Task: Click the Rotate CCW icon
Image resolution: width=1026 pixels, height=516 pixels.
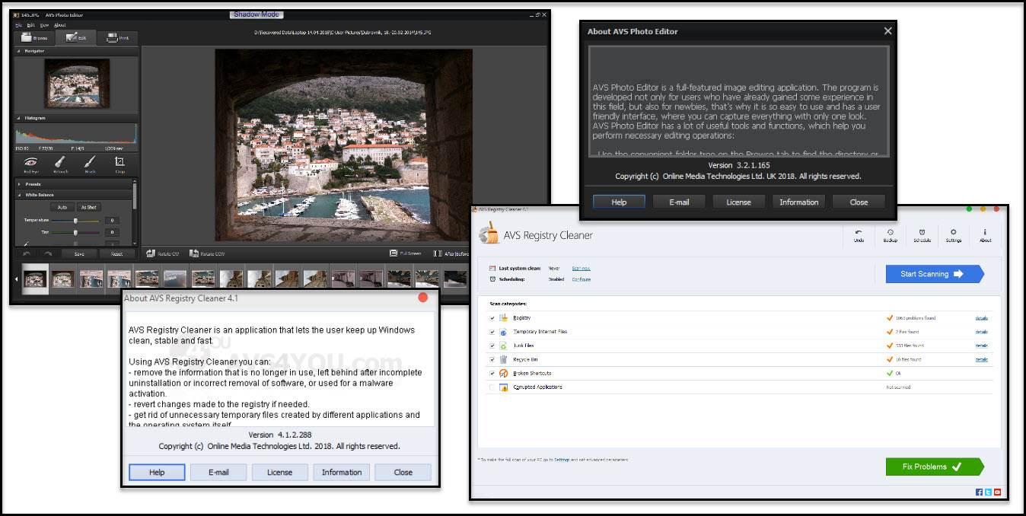Action: [x=193, y=253]
